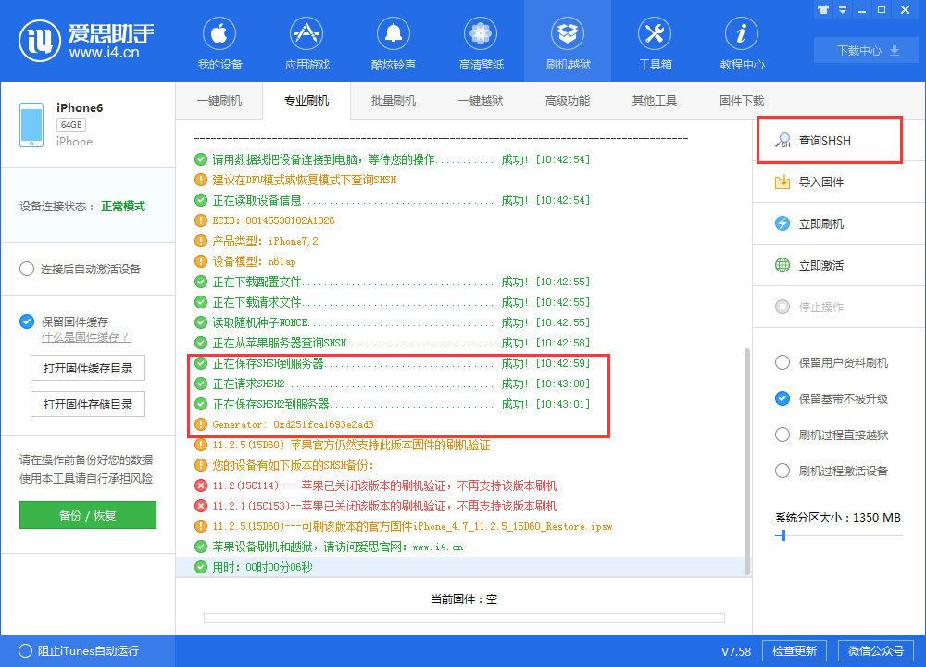The width and height of the screenshot is (926, 667).
Task: Click 检查更新 button
Action: pyautogui.click(x=795, y=650)
